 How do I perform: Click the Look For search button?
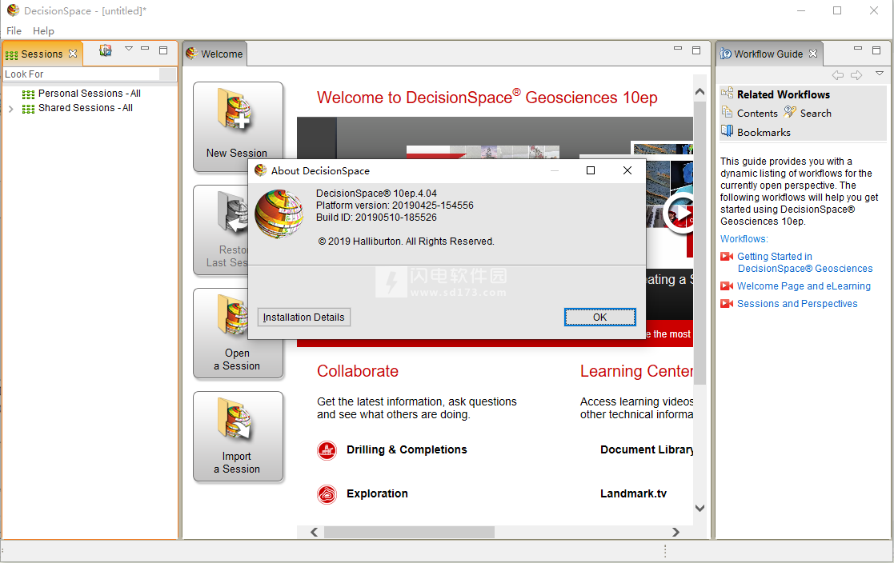(x=167, y=74)
